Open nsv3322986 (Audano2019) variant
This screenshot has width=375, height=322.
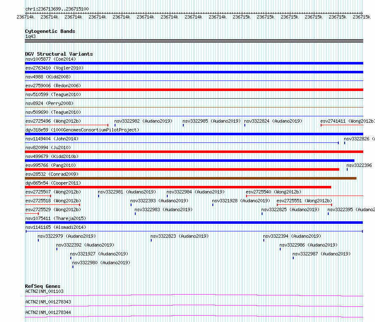pyautogui.click(x=308, y=245)
